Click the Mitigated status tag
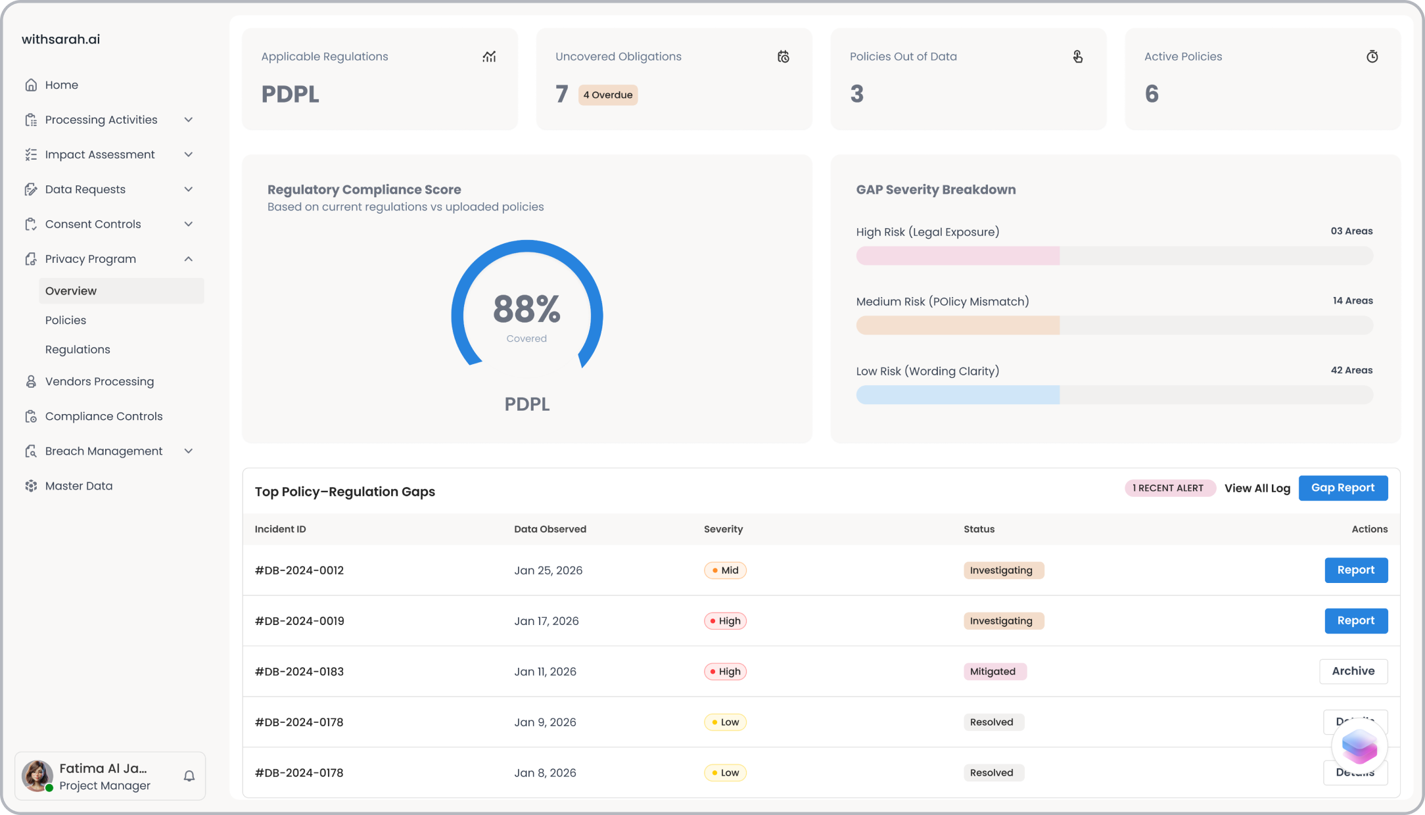 [x=995, y=672]
